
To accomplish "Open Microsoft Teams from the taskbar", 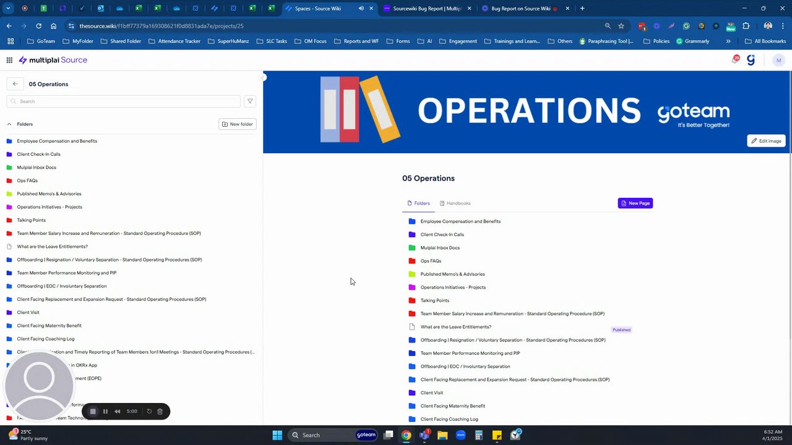I will point(424,435).
